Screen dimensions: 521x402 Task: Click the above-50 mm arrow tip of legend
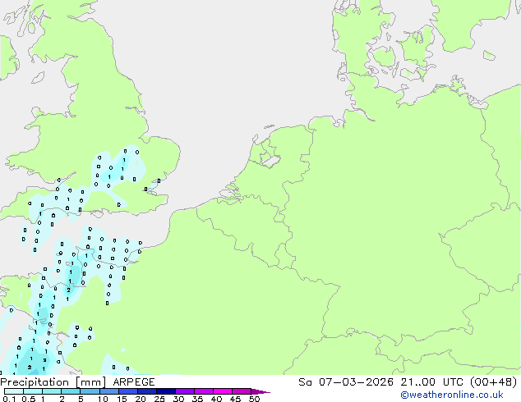pyautogui.click(x=260, y=391)
